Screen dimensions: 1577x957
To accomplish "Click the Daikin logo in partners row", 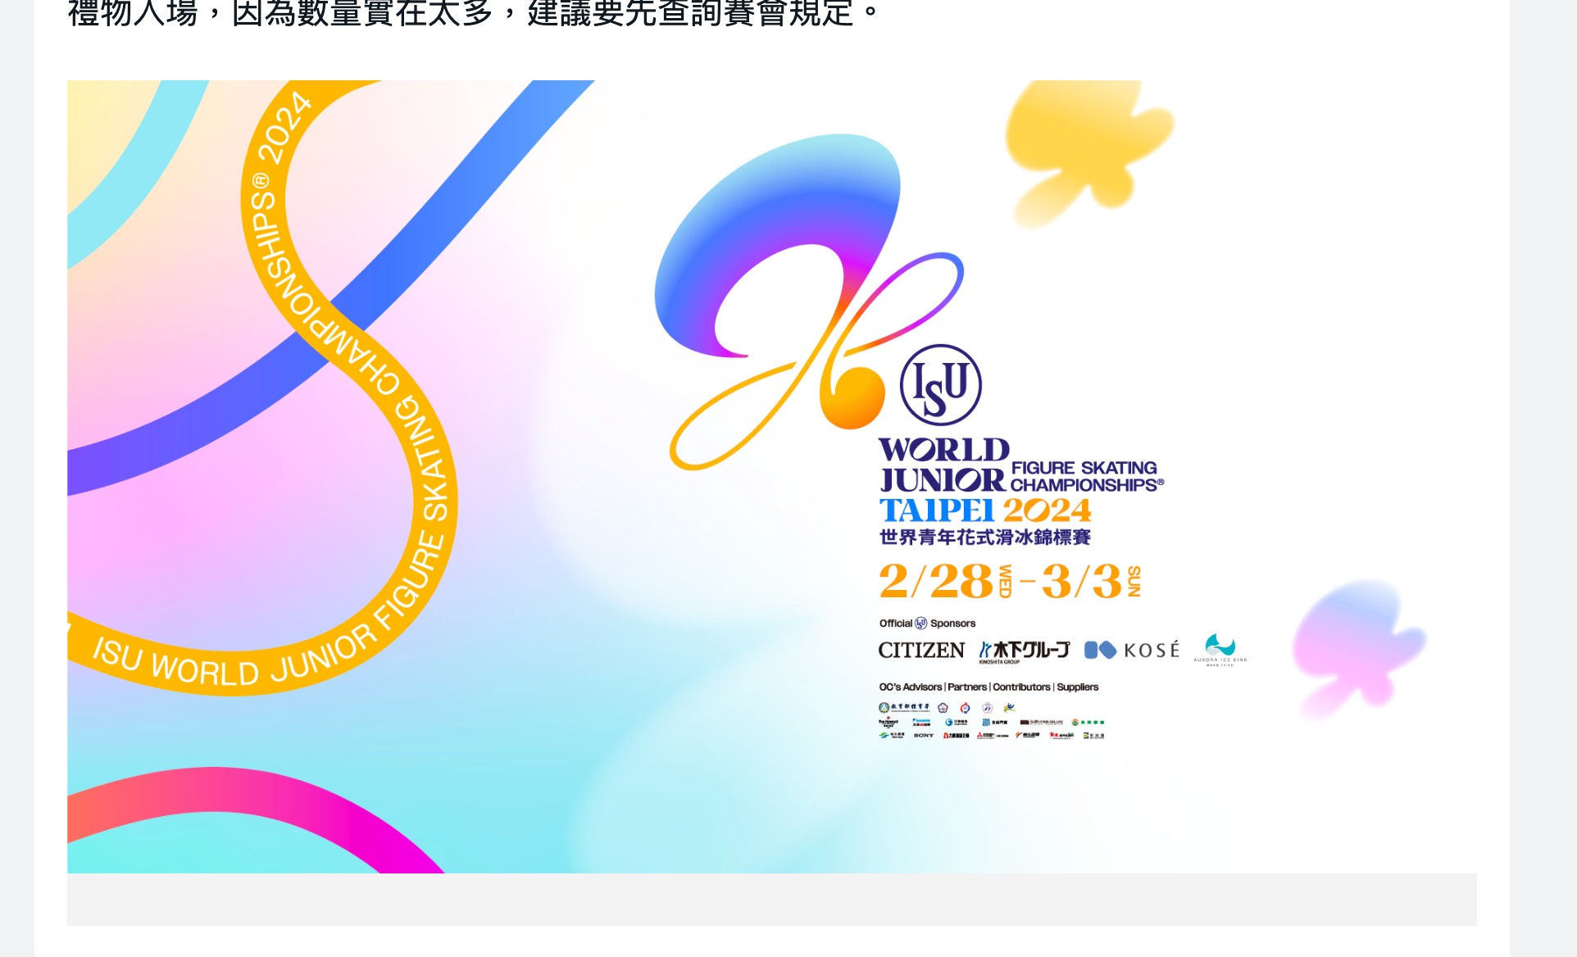I will [921, 723].
